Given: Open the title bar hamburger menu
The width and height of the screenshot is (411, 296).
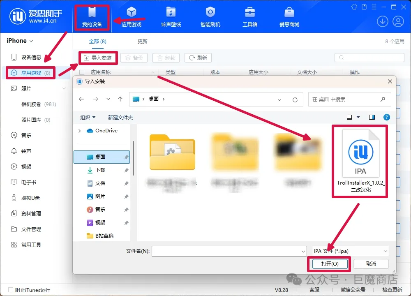Looking at the screenshot, I should point(374,7).
